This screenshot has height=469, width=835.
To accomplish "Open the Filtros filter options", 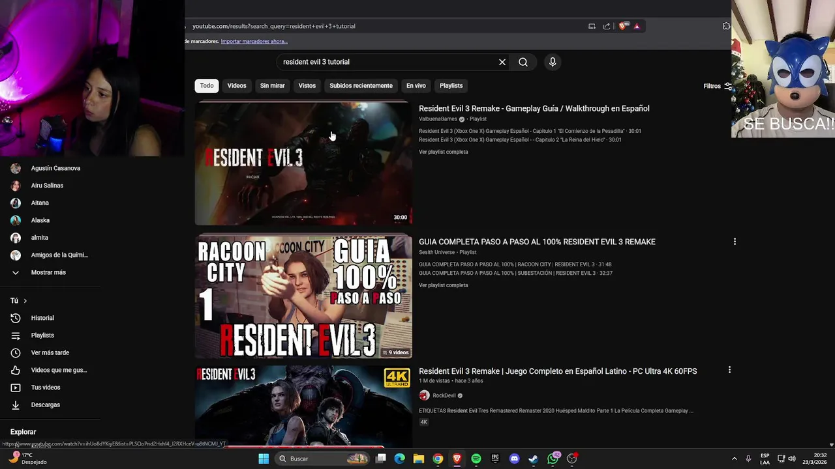I will pyautogui.click(x=718, y=86).
